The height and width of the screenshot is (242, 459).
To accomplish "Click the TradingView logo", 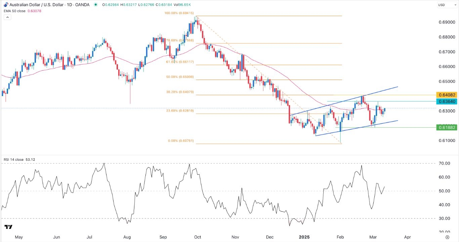I will 8,227.
